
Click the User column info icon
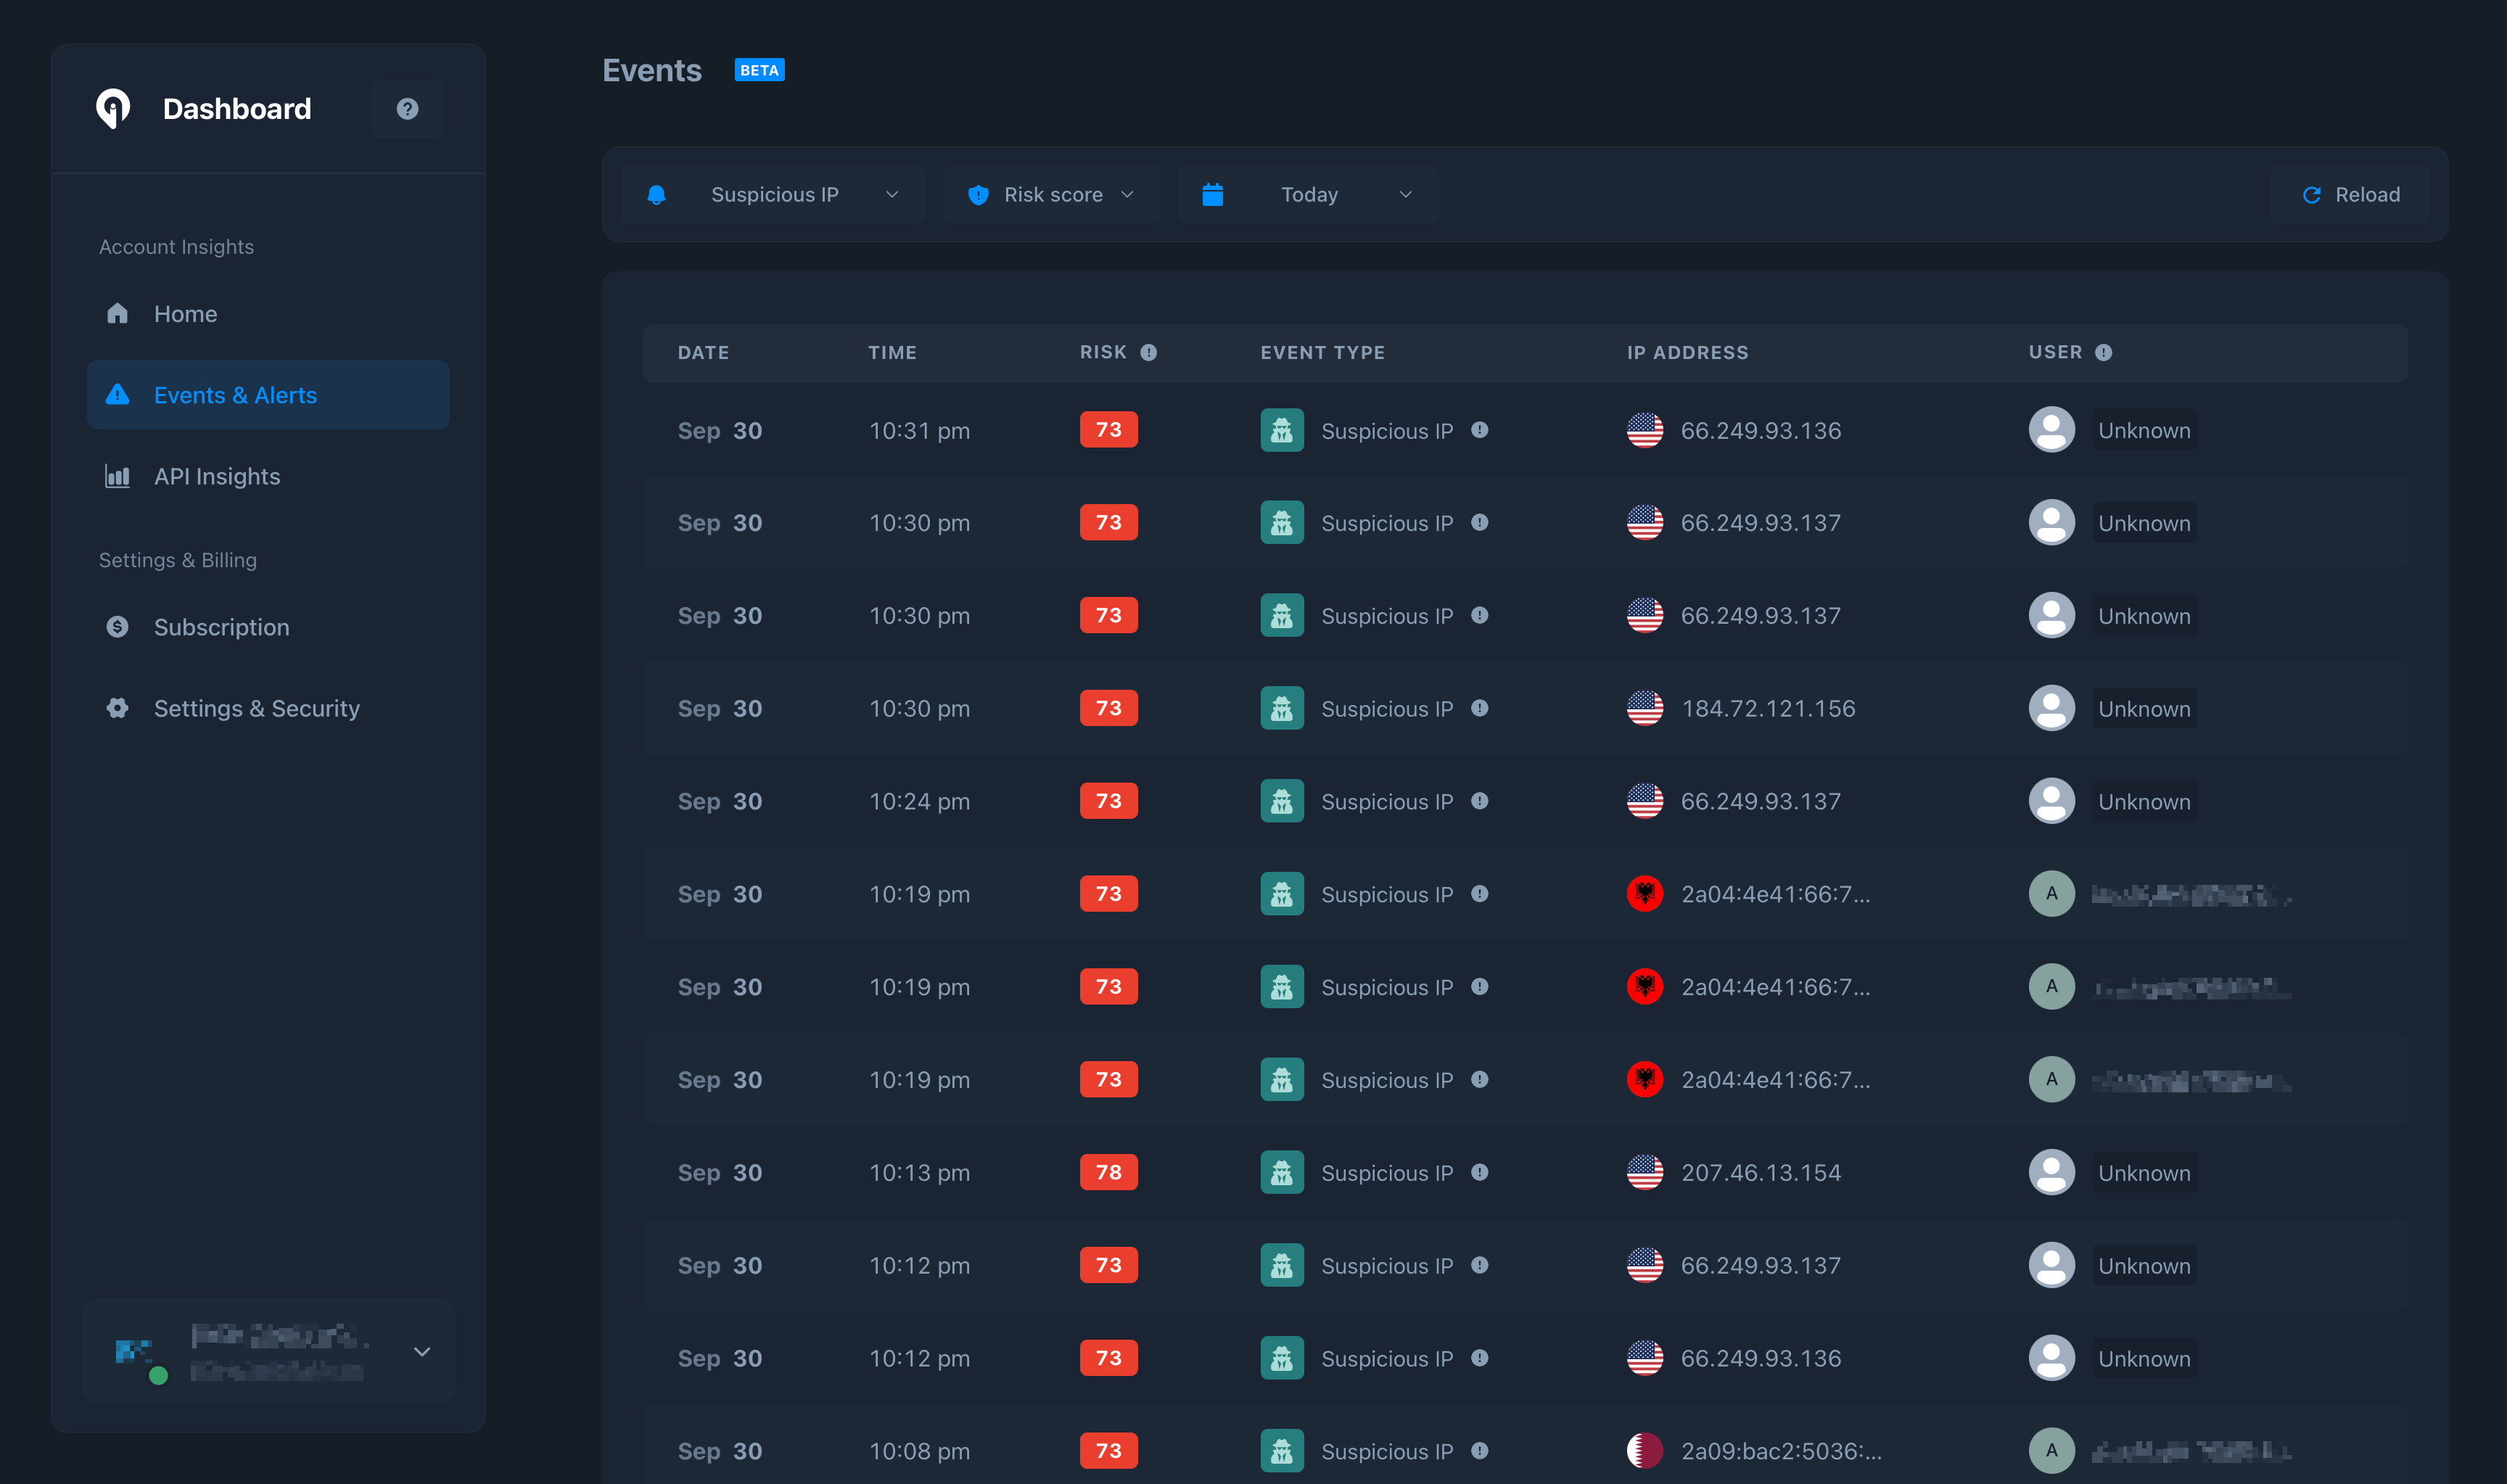[x=2104, y=352]
